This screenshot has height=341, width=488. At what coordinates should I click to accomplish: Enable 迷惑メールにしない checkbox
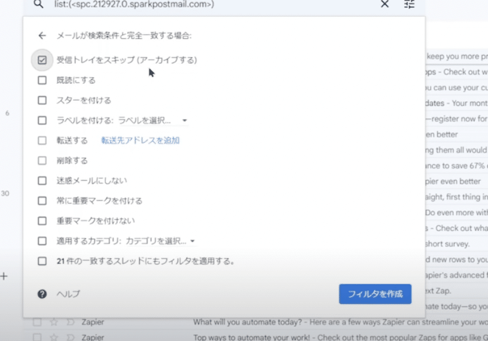pos(42,181)
